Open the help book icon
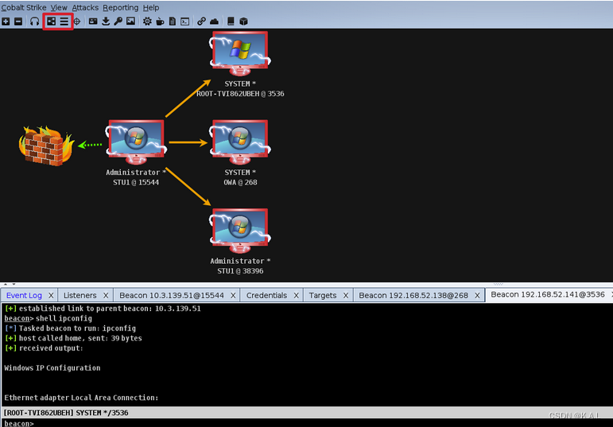 tap(231, 21)
